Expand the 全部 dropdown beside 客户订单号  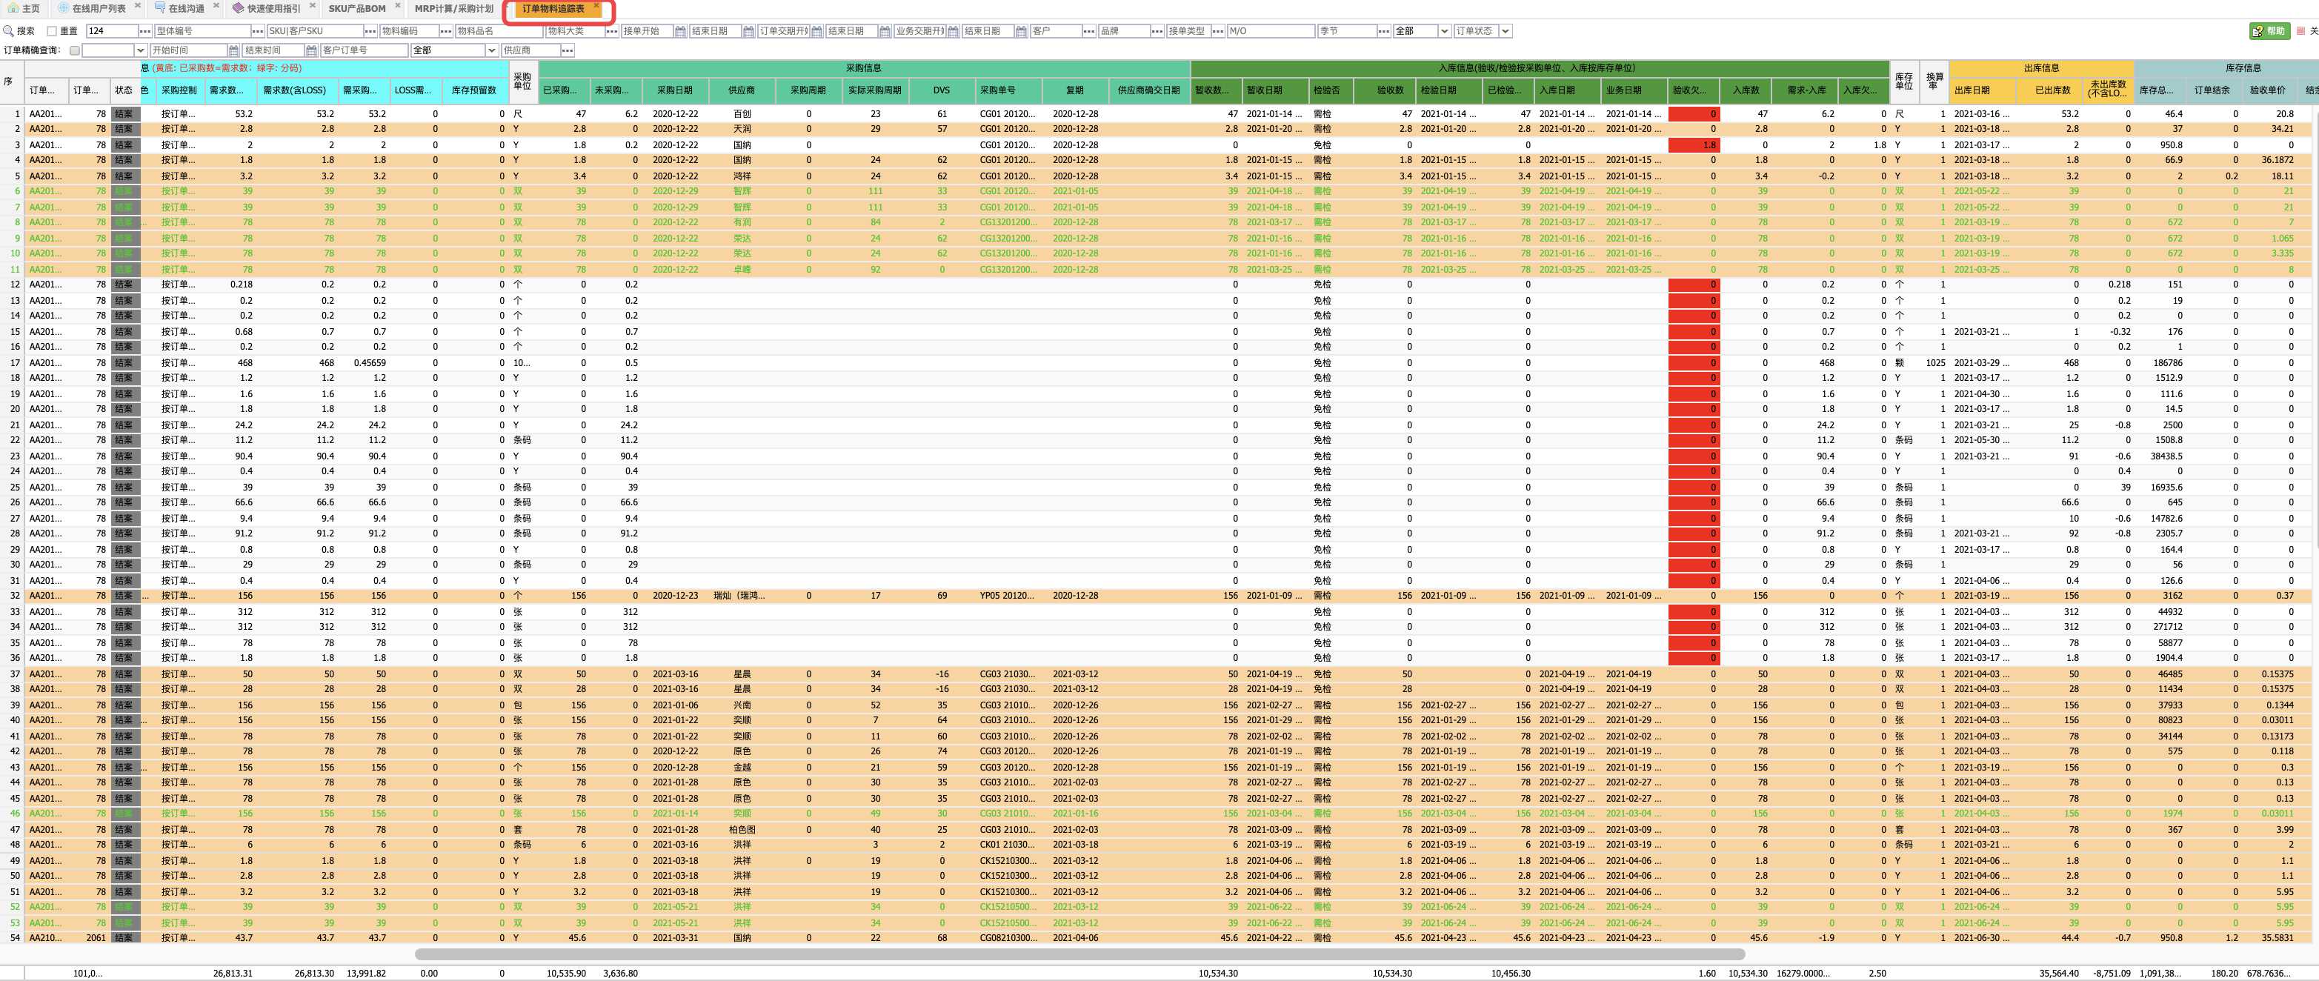491,50
